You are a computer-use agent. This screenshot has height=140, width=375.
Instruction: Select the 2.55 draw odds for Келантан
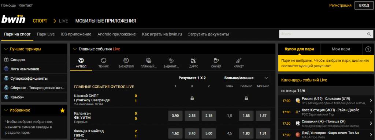coord(192,116)
